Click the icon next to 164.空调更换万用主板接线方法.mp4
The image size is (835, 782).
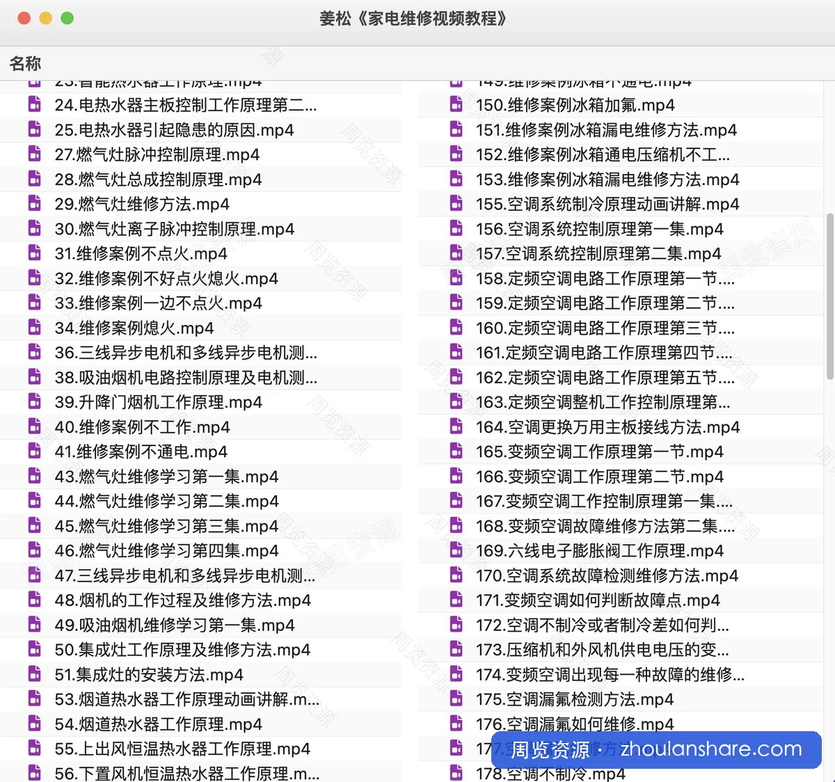coord(456,426)
